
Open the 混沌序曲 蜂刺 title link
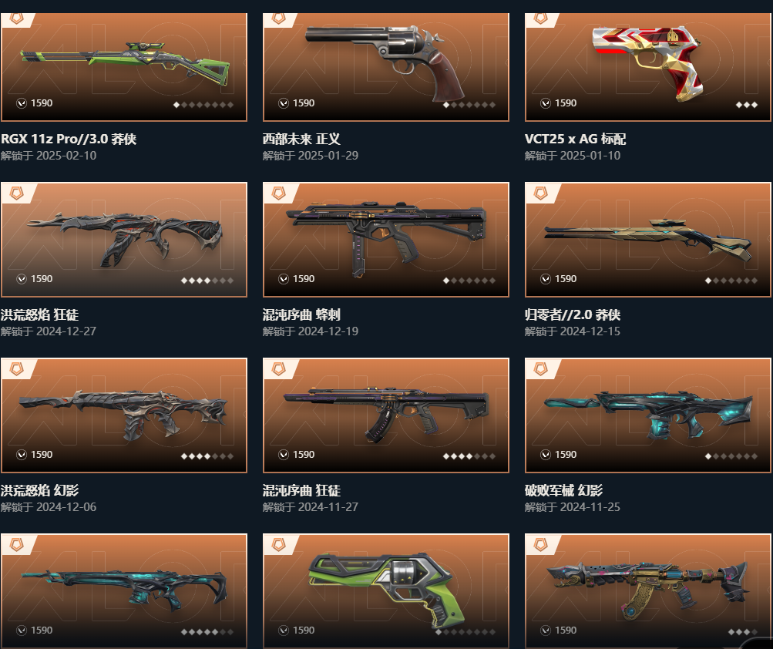point(301,314)
